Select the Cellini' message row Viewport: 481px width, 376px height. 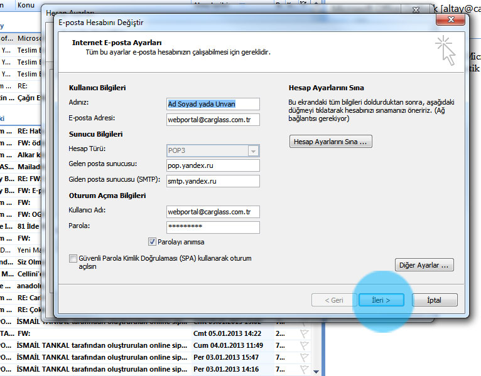pos(21,274)
